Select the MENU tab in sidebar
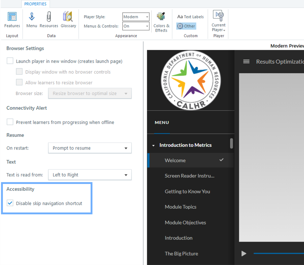 (162, 123)
